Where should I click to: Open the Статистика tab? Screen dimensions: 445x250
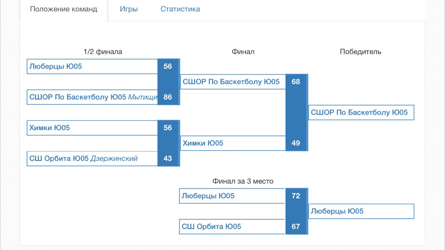coord(180,9)
